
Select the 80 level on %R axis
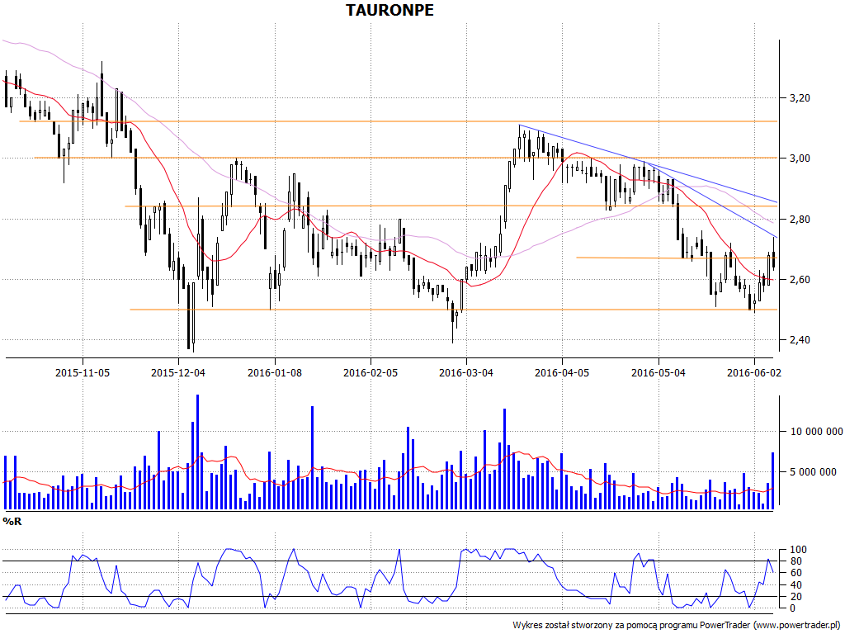tap(798, 561)
